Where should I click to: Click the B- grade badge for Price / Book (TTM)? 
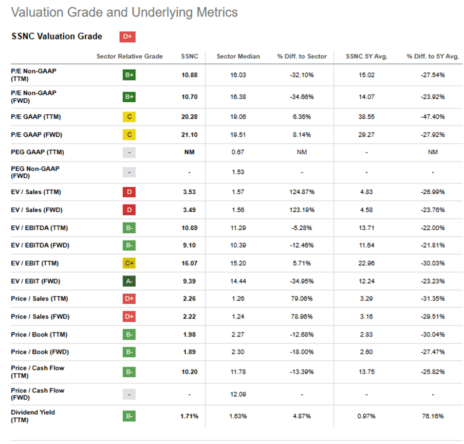tap(129, 335)
